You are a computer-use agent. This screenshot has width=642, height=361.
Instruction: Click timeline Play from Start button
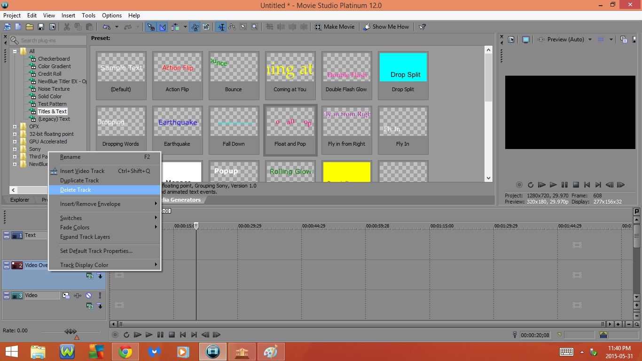coord(138,335)
